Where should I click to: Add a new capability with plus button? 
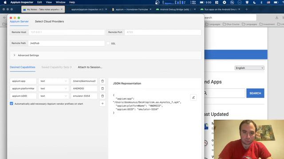[x=103, y=103]
